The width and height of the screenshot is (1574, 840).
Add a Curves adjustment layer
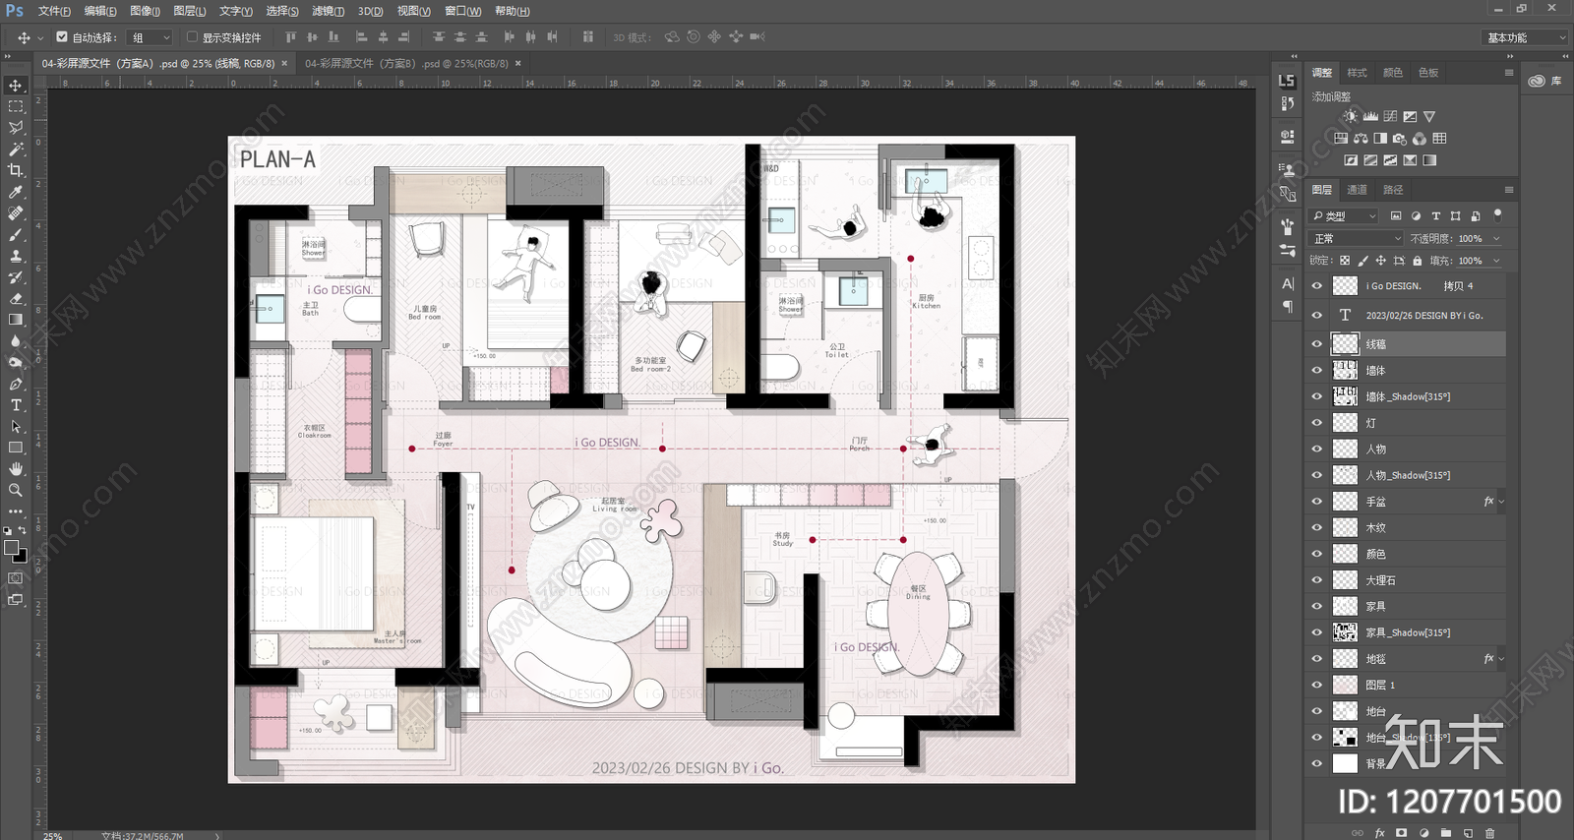coord(1390,116)
